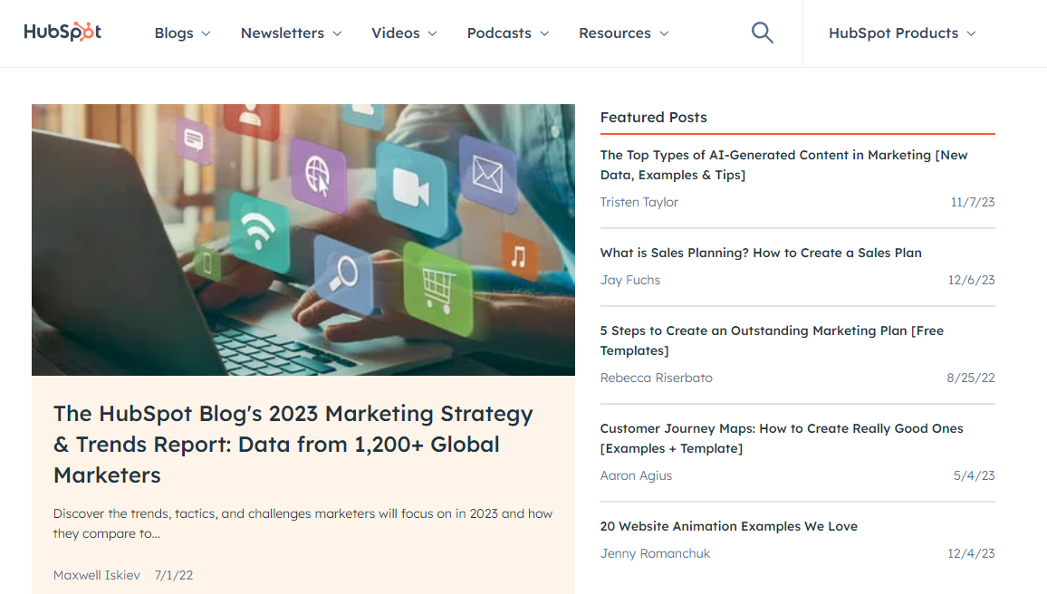
Task: Expand the chevron next to Podcasts
Action: (x=544, y=34)
